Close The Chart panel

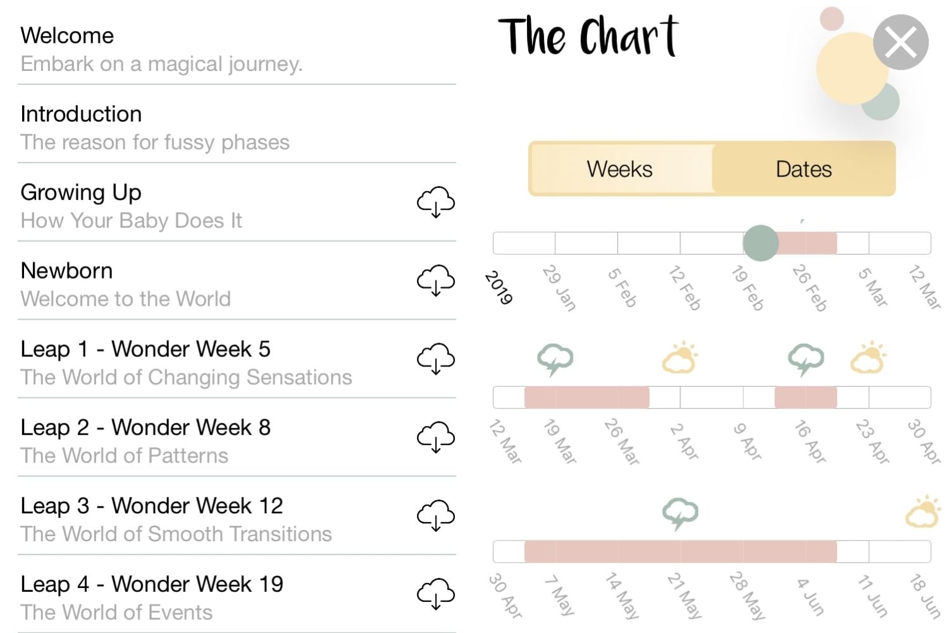(900, 43)
